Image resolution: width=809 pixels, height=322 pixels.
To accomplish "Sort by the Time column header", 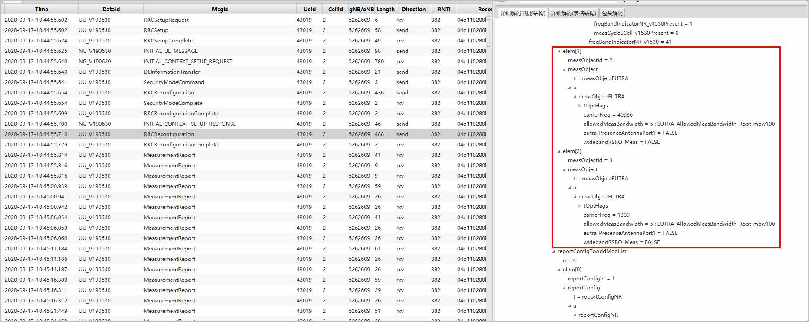I will pos(41,9).
